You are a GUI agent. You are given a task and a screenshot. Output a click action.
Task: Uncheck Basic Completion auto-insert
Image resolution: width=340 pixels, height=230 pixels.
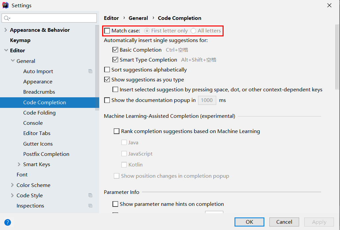click(115, 50)
